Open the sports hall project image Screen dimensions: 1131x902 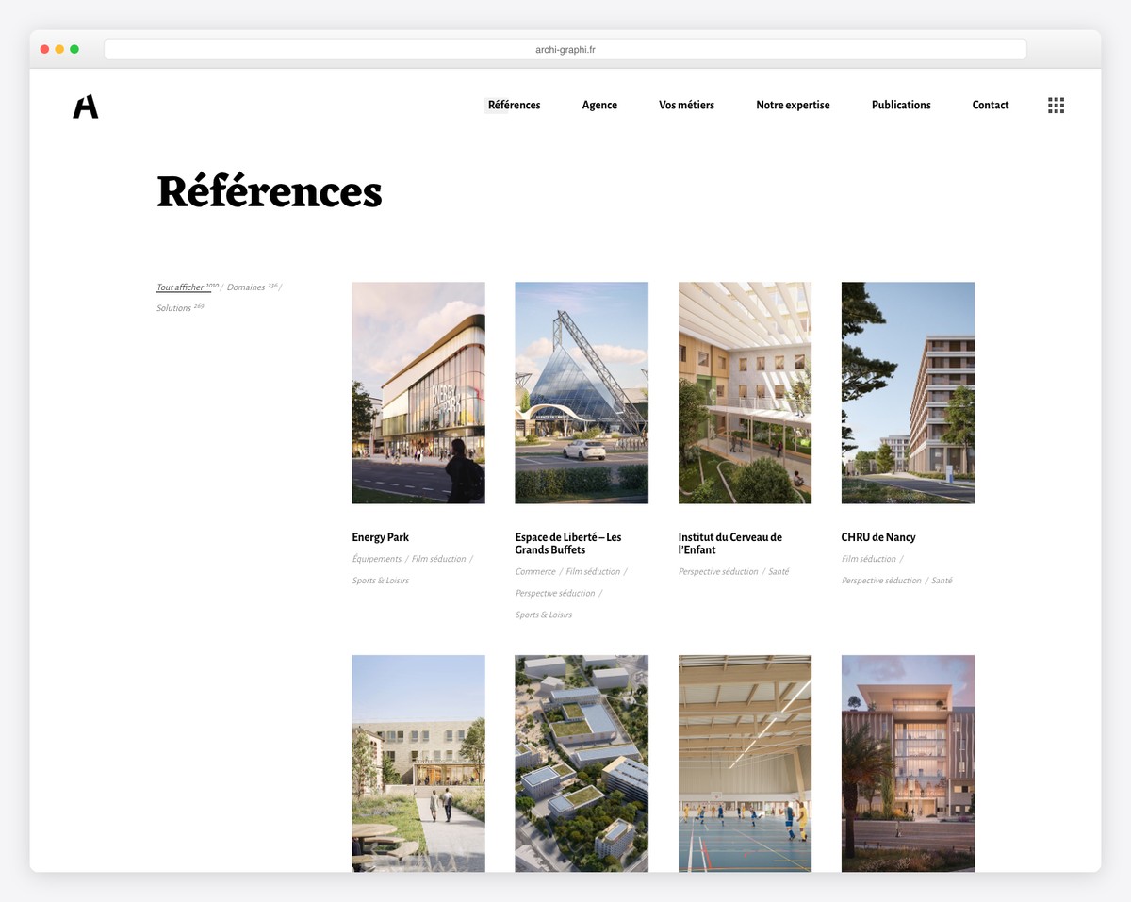[744, 763]
